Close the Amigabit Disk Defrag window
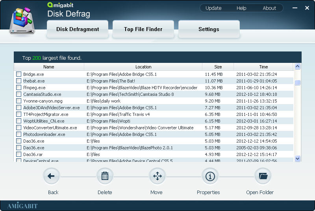This screenshot has width=315, height=211. pos(307,8)
